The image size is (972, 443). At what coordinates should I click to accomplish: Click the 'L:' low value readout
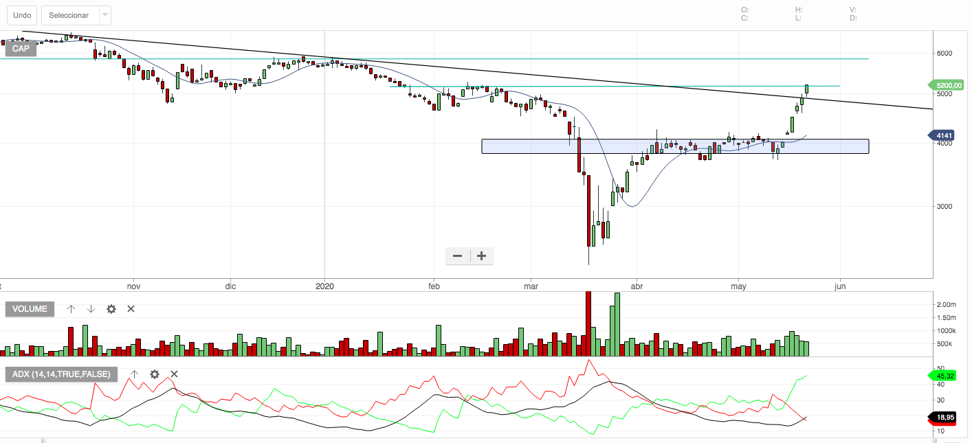point(799,18)
